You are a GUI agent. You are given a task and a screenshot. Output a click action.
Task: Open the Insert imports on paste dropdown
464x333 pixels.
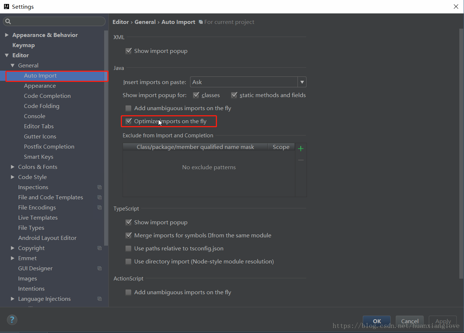[302, 82]
